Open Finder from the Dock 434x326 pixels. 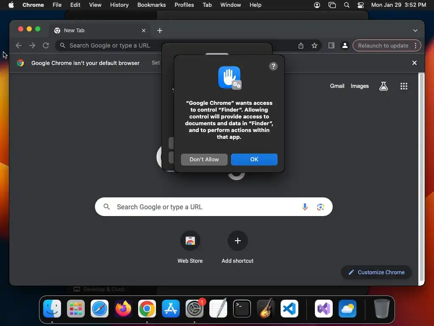[x=52, y=309]
